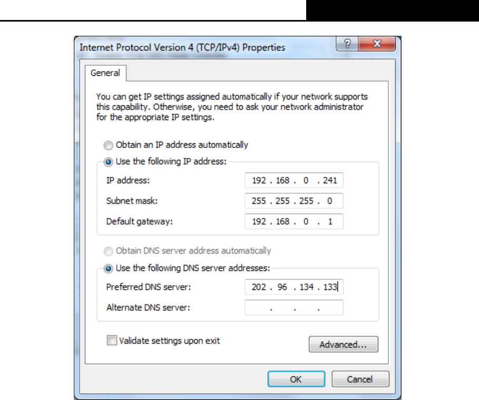
Task: Click the Preferred DNS server field
Action: pos(294,287)
